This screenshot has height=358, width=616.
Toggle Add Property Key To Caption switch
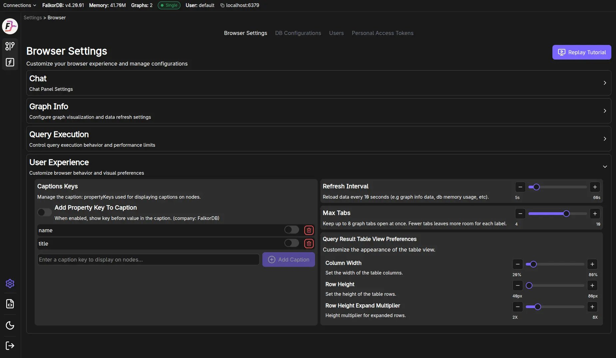click(44, 212)
